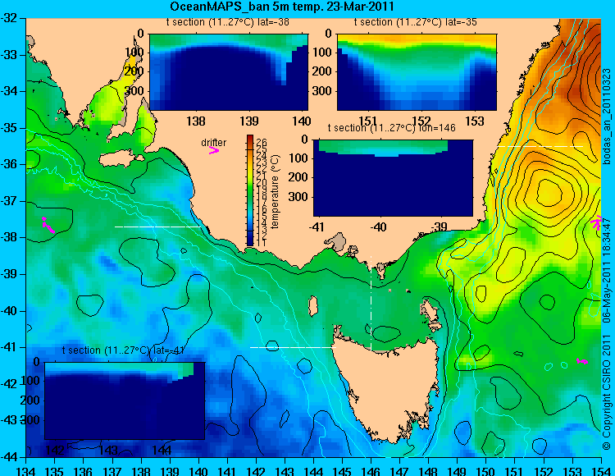Click the 143 tick in the lat=-41 section

coord(108,450)
